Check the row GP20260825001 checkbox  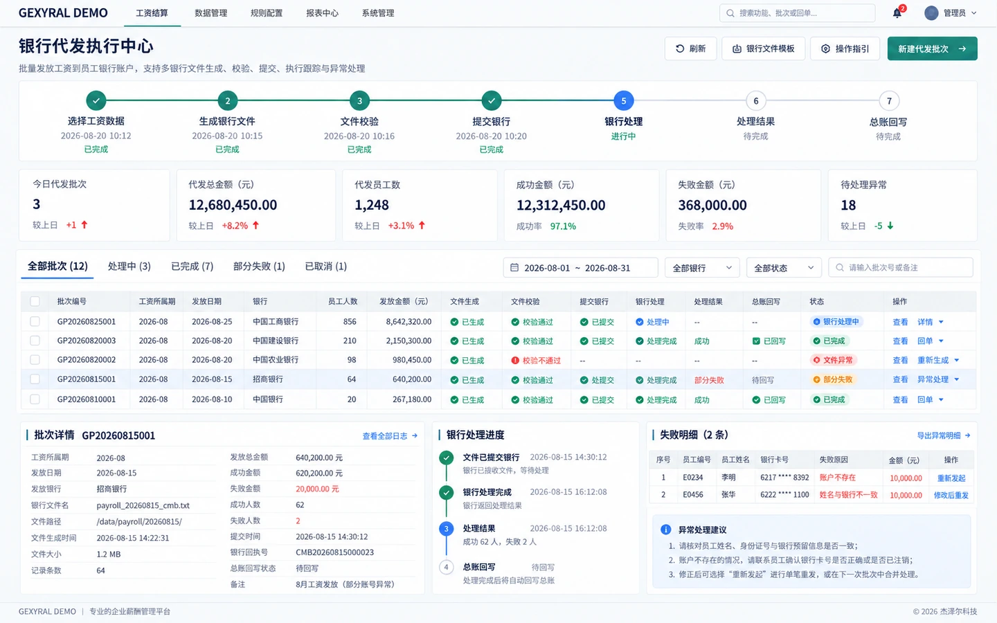(x=35, y=322)
